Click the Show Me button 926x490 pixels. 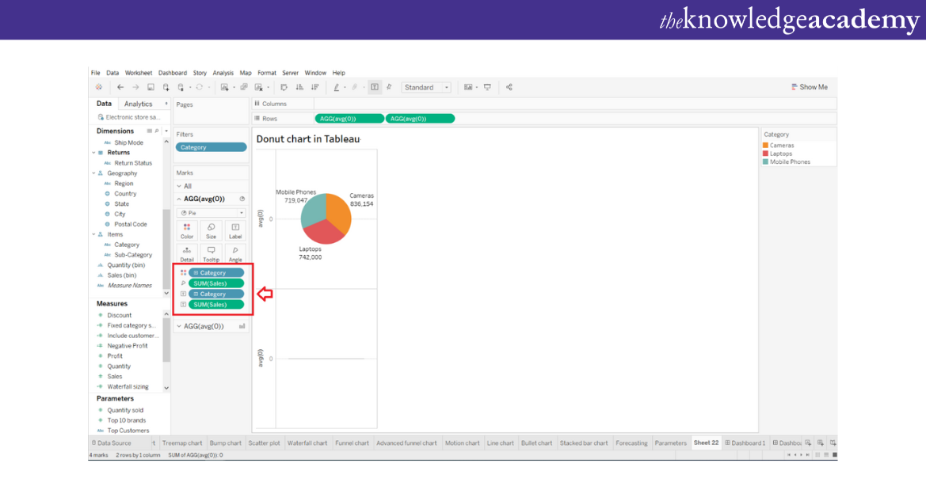tap(809, 87)
